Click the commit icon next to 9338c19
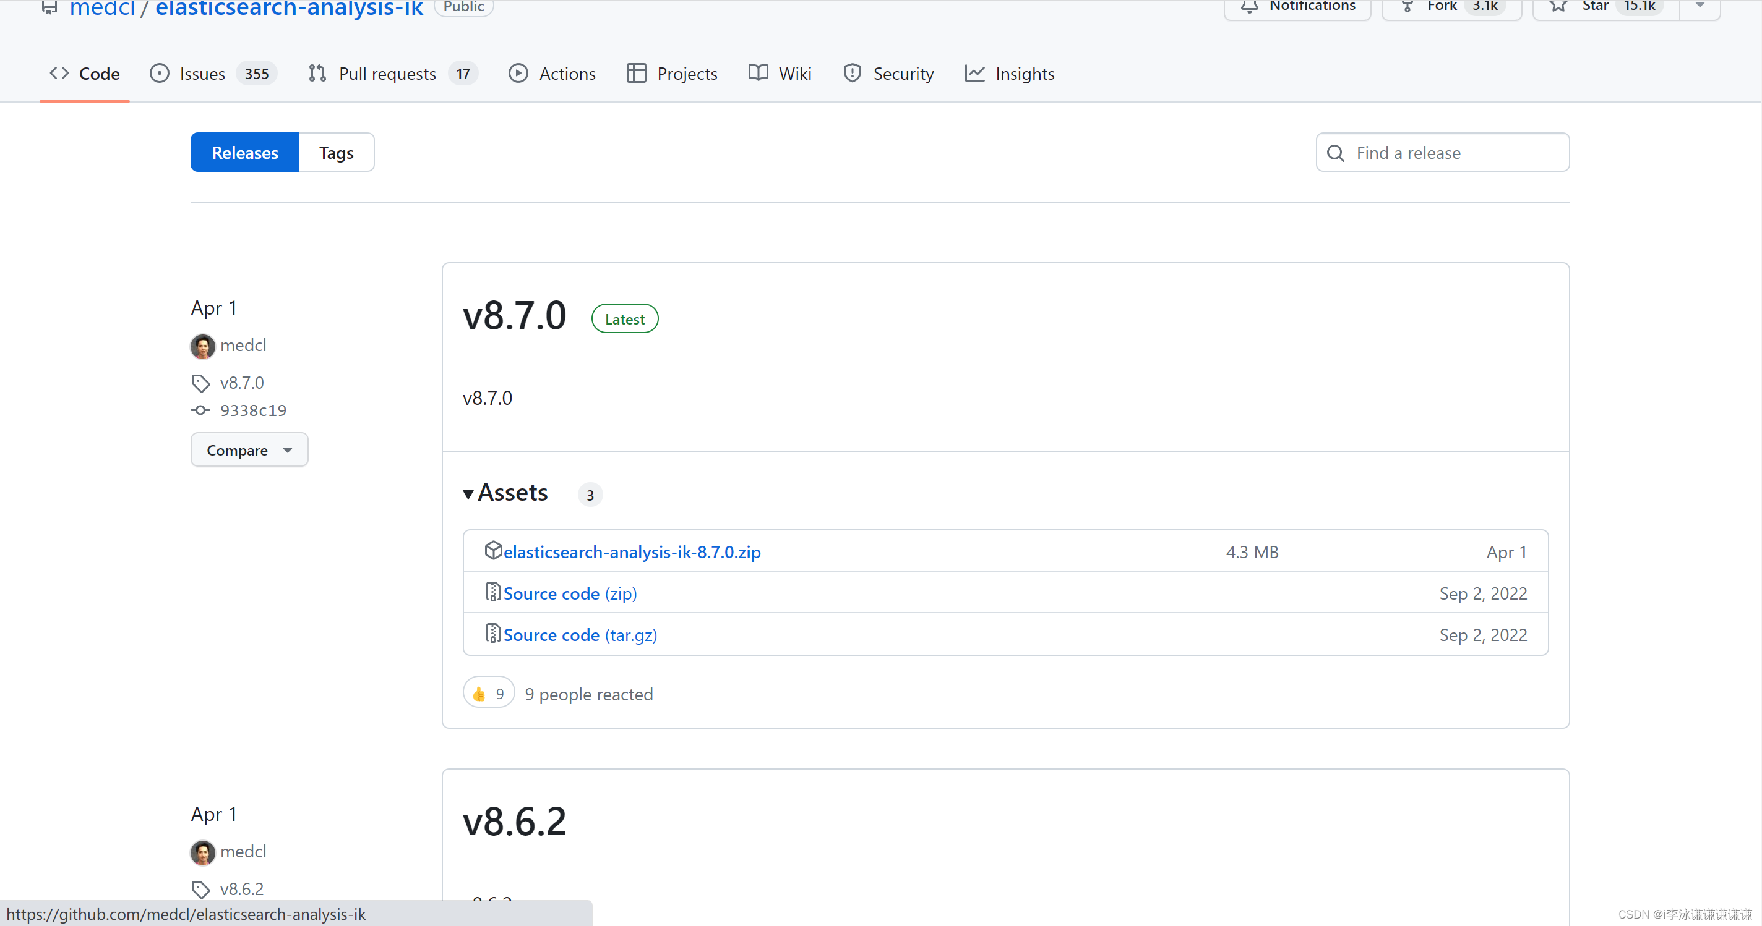The height and width of the screenshot is (926, 1762). tap(200, 410)
